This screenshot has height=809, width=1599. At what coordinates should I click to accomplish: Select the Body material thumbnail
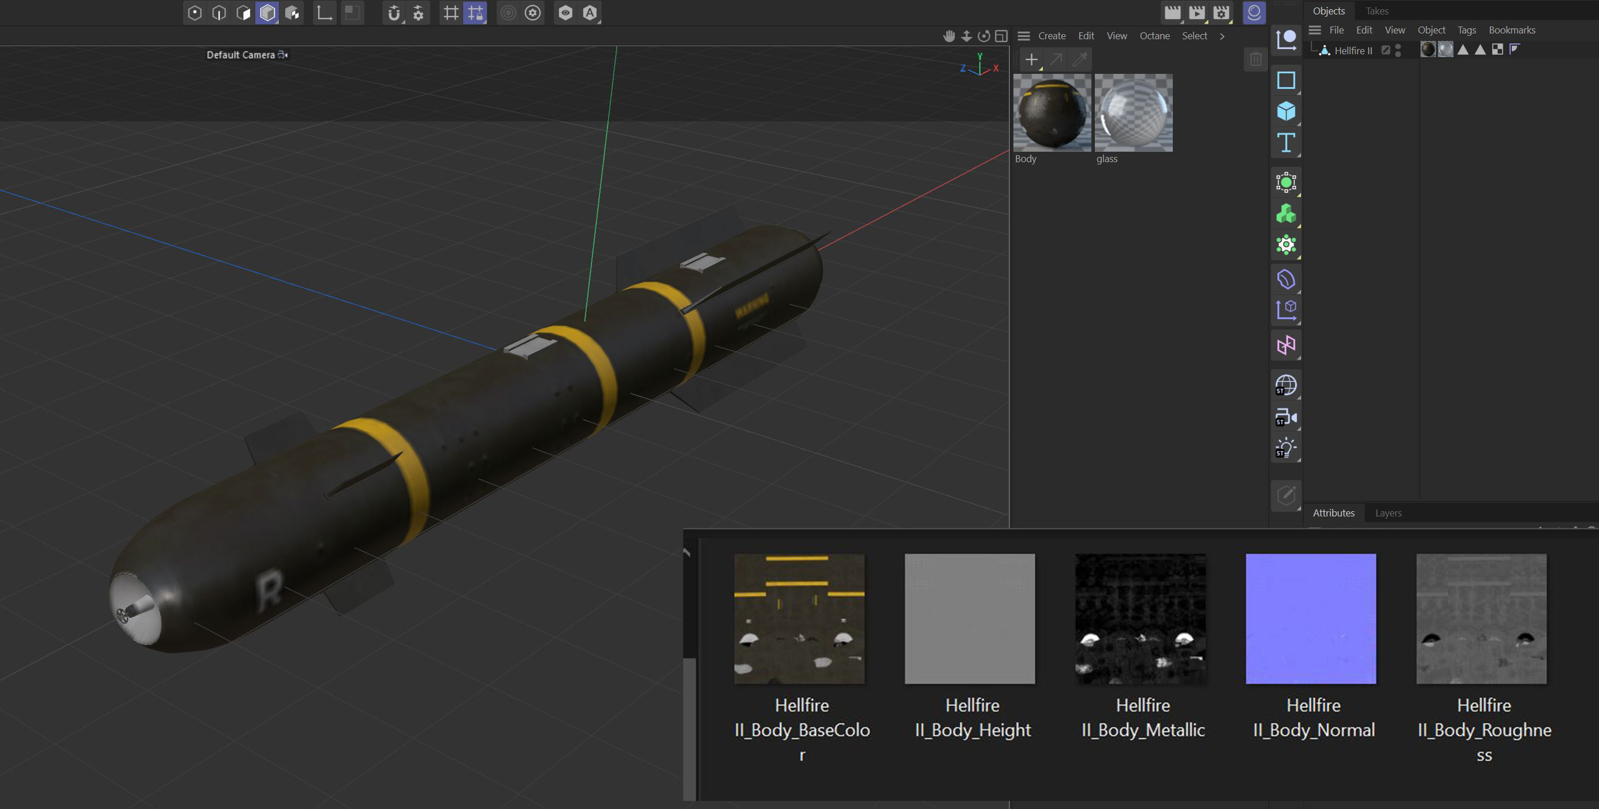tap(1052, 113)
